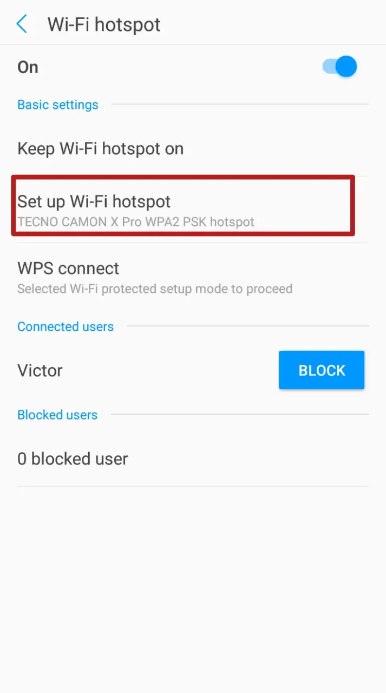Tap divider line beside Blocked users
The height and width of the screenshot is (693, 386).
click(240, 414)
